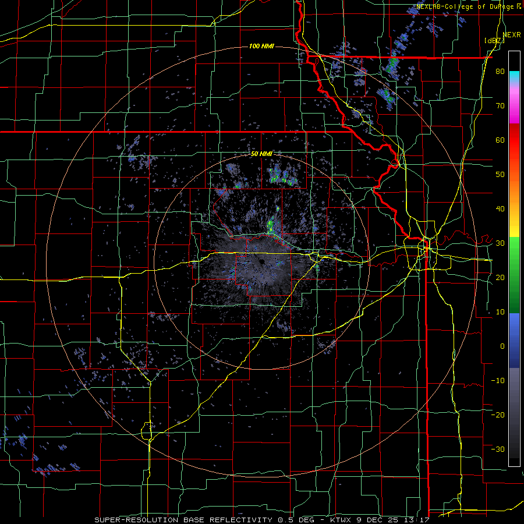Click the 30 dBZ label on the color scale
The height and width of the screenshot is (524, 524).
tap(500, 243)
